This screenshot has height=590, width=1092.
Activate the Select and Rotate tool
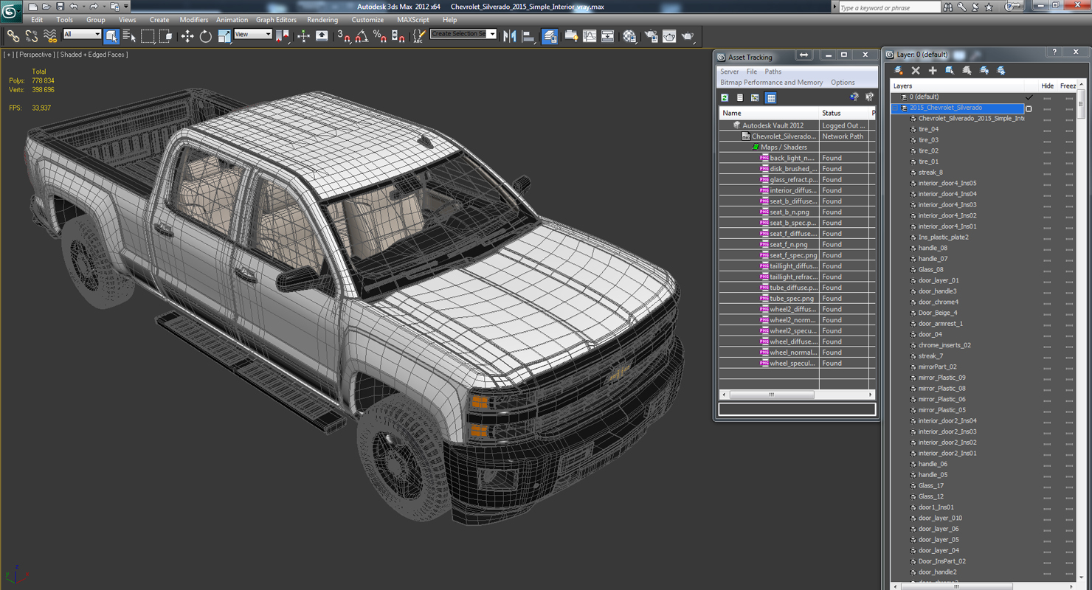click(206, 35)
